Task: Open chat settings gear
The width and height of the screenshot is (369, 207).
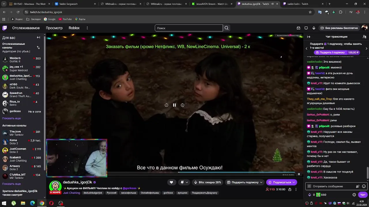Action: (x=354, y=195)
